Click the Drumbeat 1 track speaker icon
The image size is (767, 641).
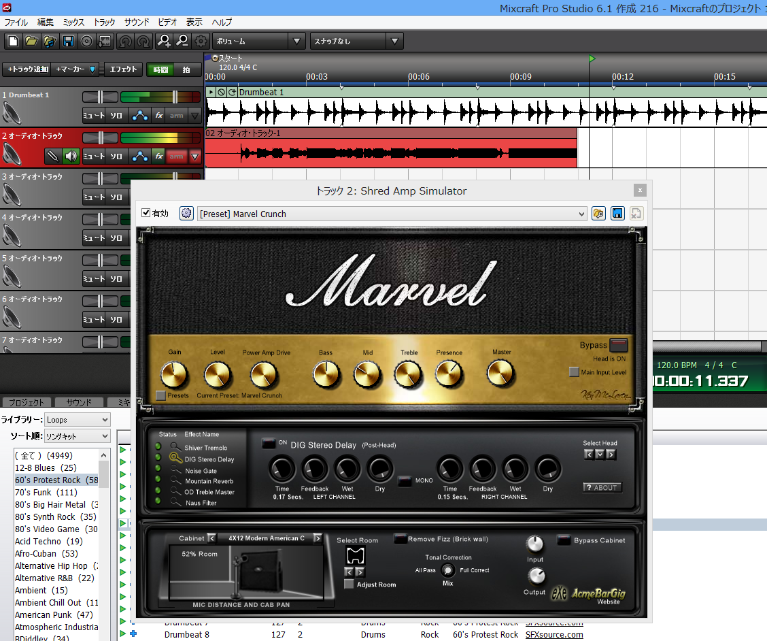12,114
